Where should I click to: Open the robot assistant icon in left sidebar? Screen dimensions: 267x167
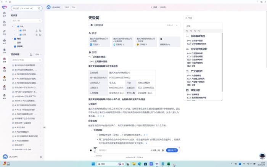tap(5, 40)
